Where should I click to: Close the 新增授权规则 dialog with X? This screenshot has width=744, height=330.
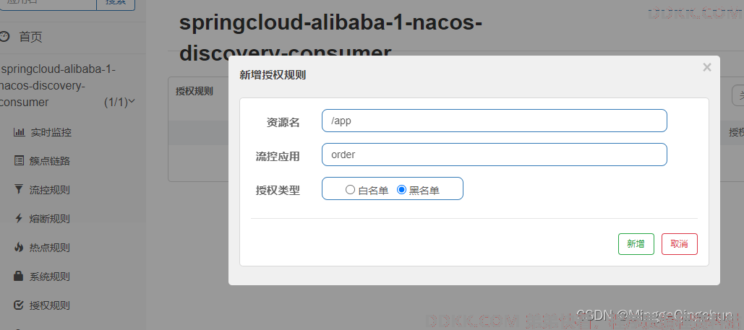[707, 67]
